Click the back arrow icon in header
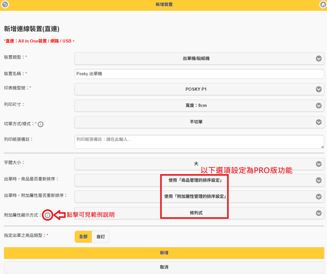Screen dimensions: 327x274 pyautogui.click(x=5, y=4)
